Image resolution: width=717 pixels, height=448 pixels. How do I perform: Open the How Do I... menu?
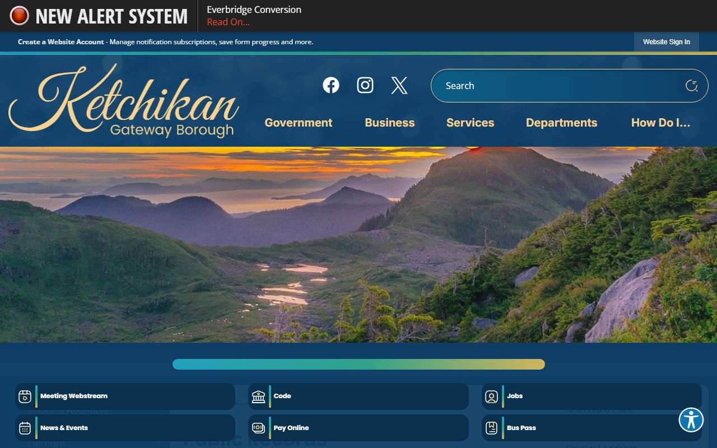(x=661, y=123)
